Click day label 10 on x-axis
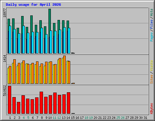155x121 pixels. click(50, 118)
